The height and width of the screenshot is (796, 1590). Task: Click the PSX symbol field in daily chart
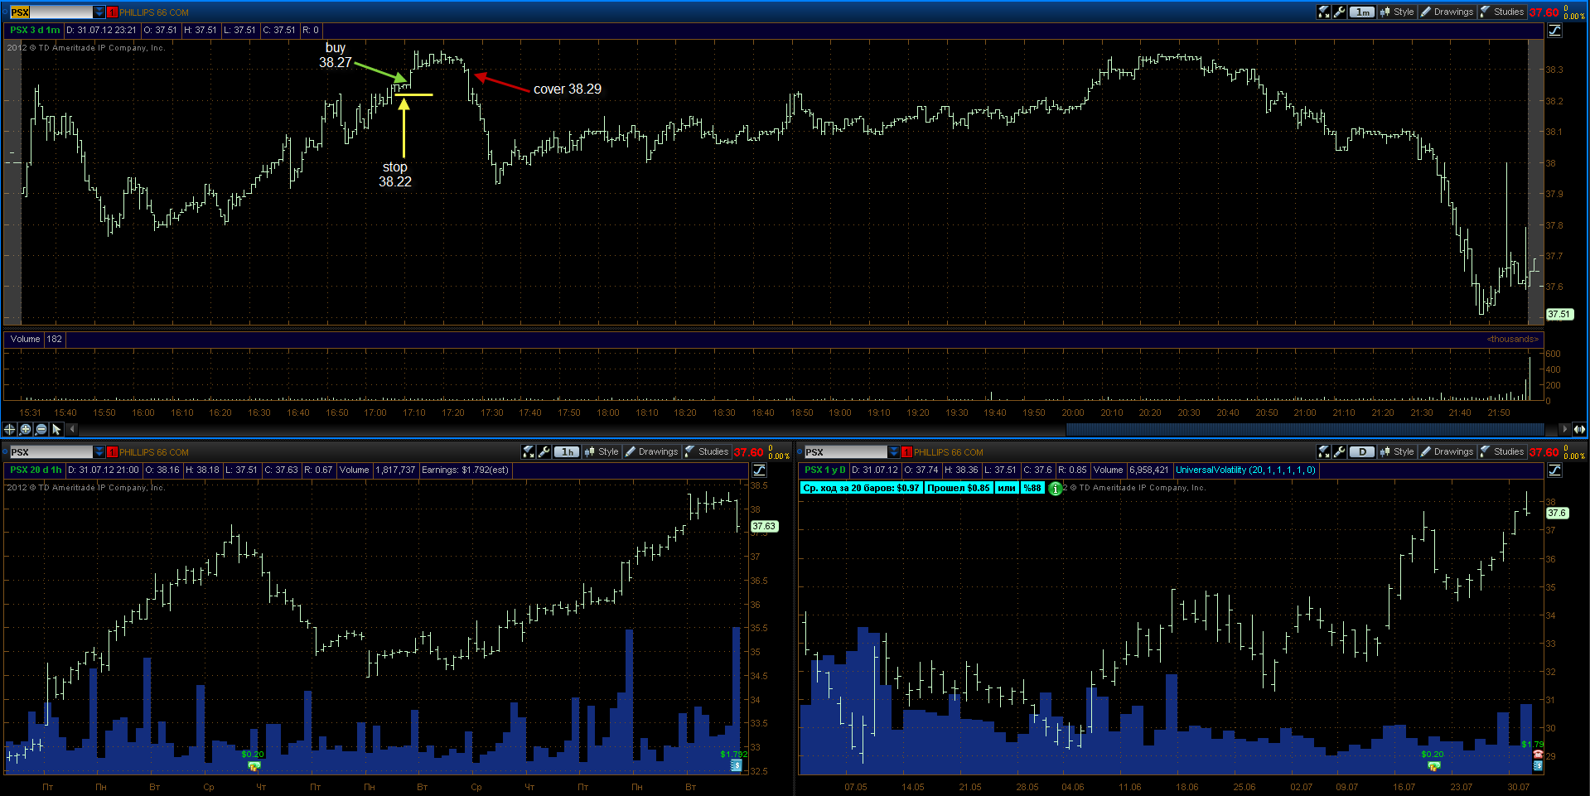coord(845,452)
